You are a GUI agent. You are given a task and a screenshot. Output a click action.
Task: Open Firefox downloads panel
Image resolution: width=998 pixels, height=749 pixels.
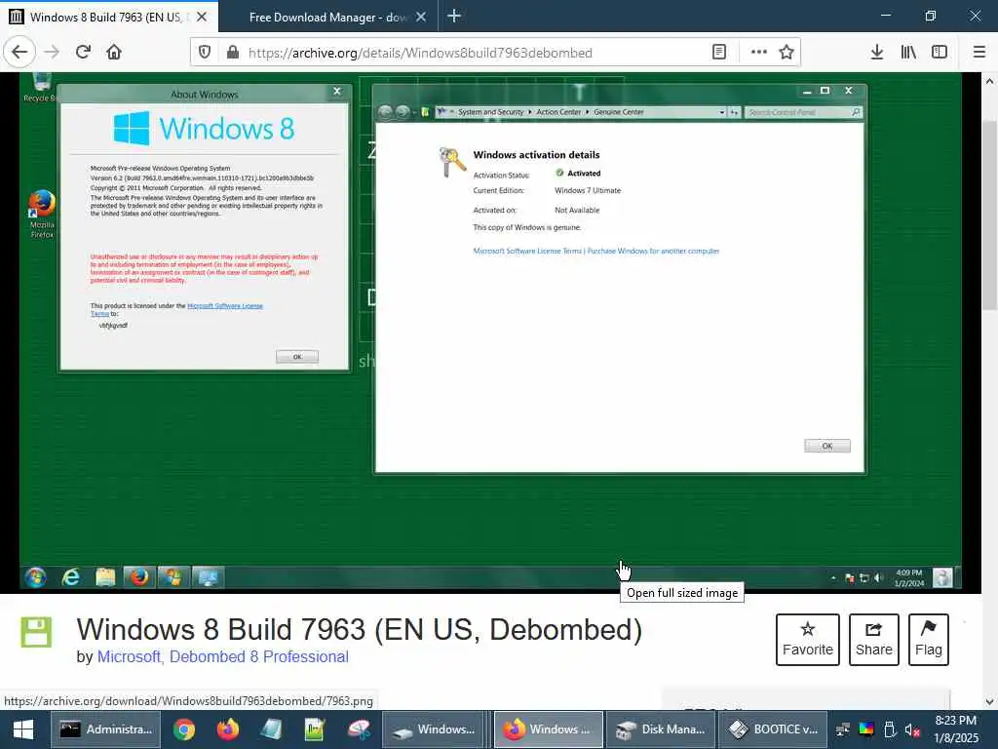tap(877, 53)
